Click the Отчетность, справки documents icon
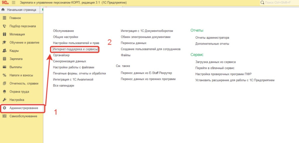Viewport: 299px width, 143px height. 5,83
